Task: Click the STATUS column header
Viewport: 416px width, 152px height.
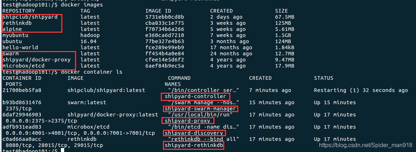Action: [323, 78]
